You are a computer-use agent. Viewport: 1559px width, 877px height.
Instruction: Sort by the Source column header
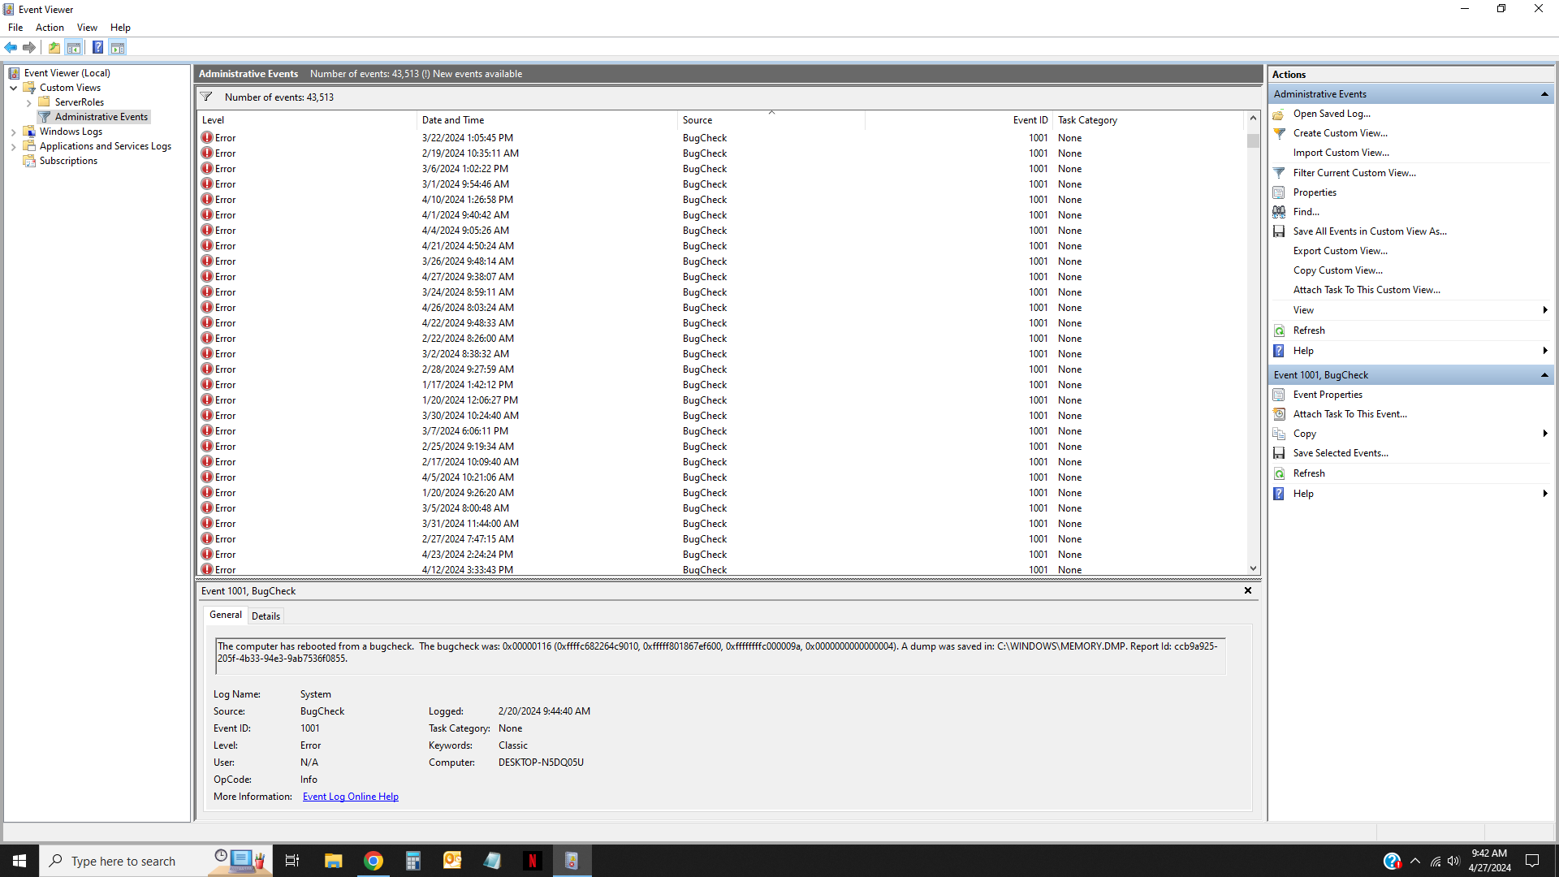771,120
